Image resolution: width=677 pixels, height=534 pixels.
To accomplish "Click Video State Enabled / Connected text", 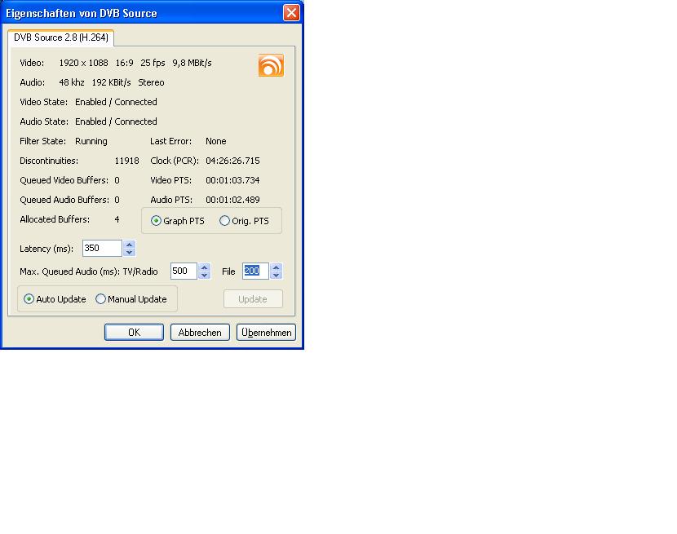I will pos(116,102).
